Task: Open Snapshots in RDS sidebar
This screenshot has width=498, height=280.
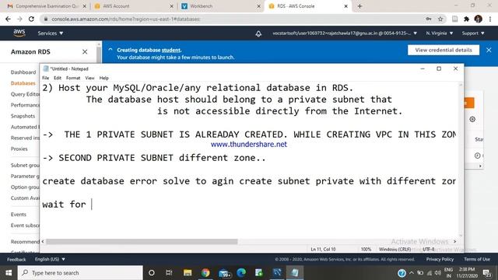Action: [x=23, y=116]
